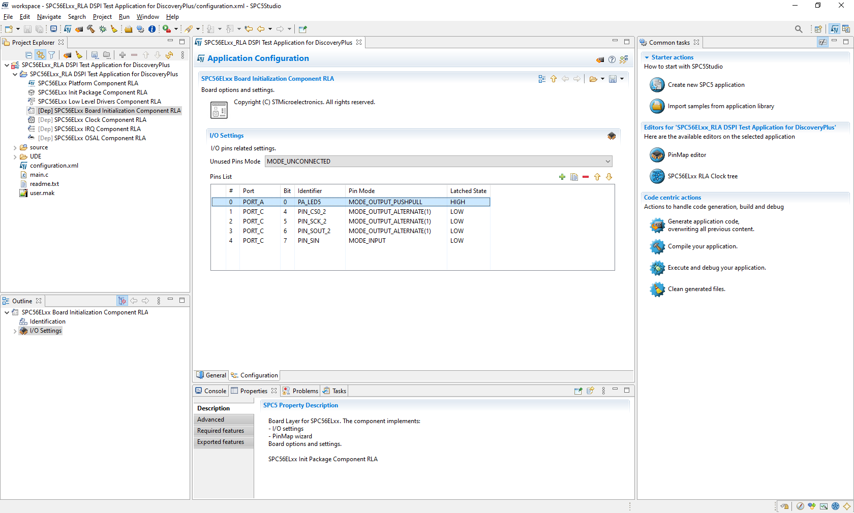Execute and debug your application
This screenshot has width=854, height=513.
click(716, 268)
